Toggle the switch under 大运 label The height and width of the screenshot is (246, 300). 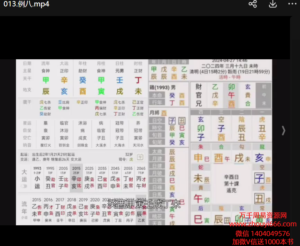click(24, 186)
